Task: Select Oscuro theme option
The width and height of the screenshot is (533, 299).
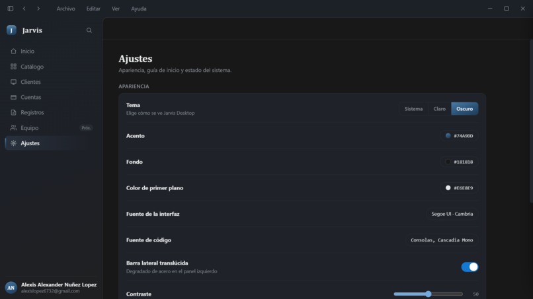Action: click(x=464, y=109)
